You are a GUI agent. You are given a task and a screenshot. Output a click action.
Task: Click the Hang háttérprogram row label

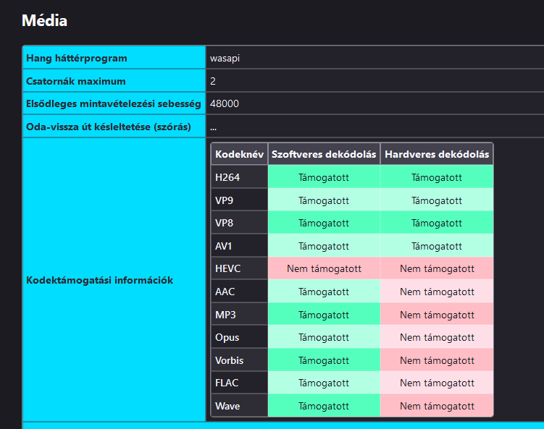coord(114,58)
